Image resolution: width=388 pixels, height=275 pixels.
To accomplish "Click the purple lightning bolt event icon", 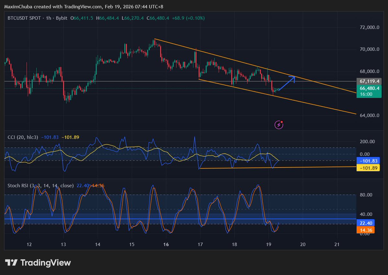I will tap(279, 125).
